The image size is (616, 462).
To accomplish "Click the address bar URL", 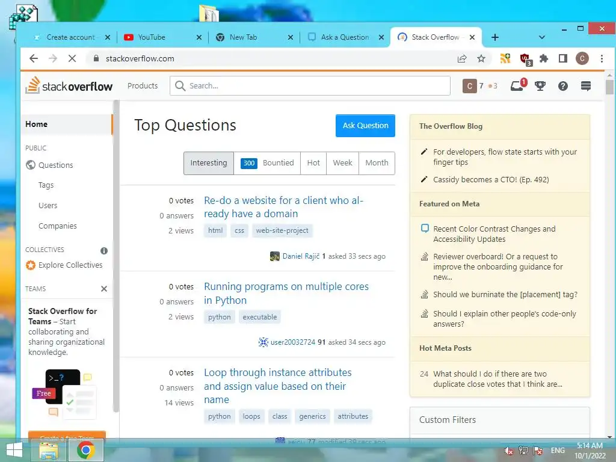I will 140,58.
